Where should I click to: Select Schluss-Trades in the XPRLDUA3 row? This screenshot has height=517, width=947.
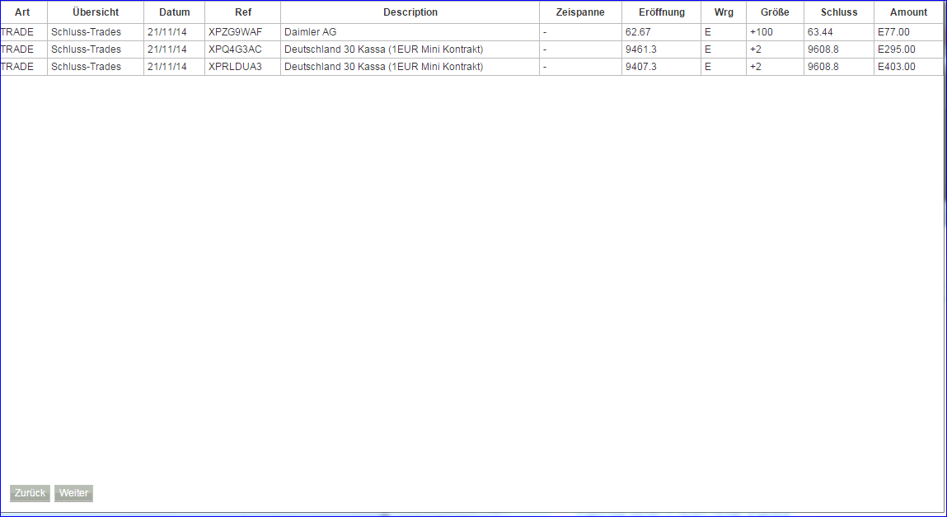[96, 67]
